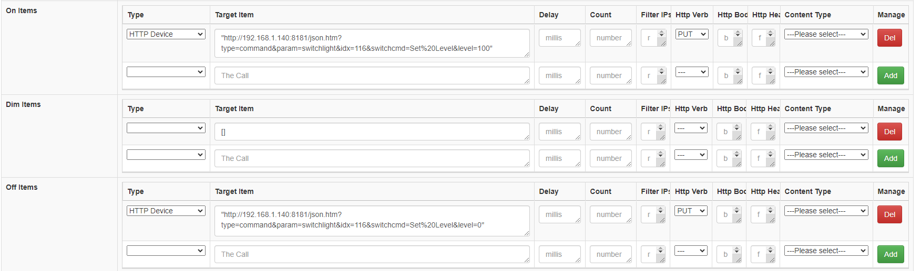
Task: Delete the Off Items HTTP Device entry
Action: tap(889, 214)
